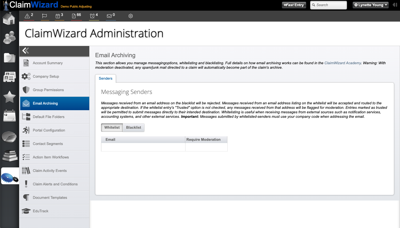Click the flag icon in top toolbar

44,16
